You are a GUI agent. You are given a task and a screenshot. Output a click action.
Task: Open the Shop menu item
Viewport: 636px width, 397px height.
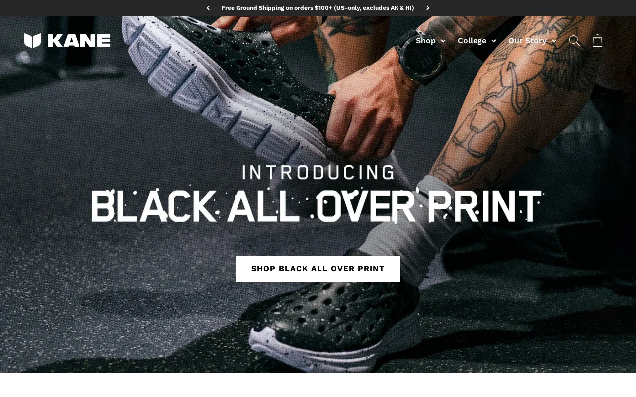(426, 41)
